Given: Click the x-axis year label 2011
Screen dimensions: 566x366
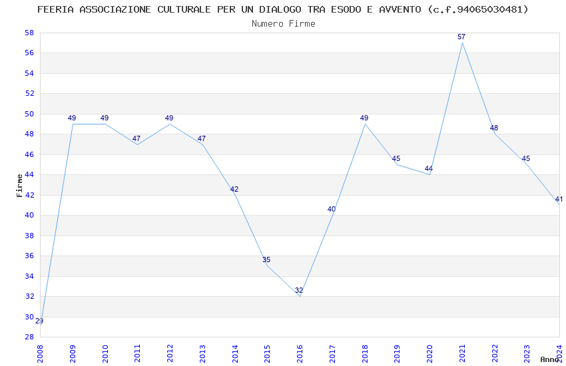Looking at the screenshot, I should point(138,353).
